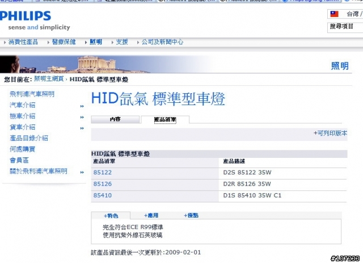Open 關於飛利浦汽車照明 in the sidebar
Screen dimensions: 363x263
pyautogui.click(x=39, y=171)
